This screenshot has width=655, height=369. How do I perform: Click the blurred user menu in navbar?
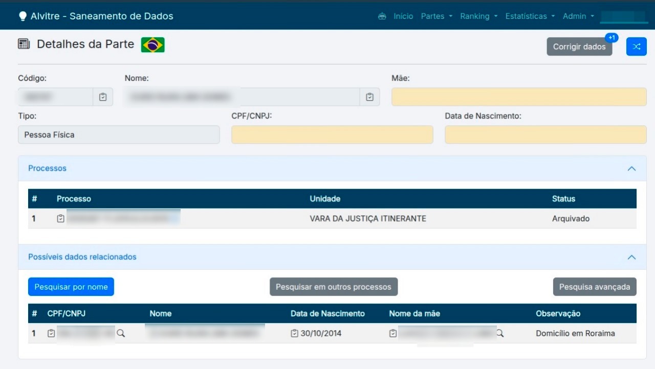(x=623, y=16)
